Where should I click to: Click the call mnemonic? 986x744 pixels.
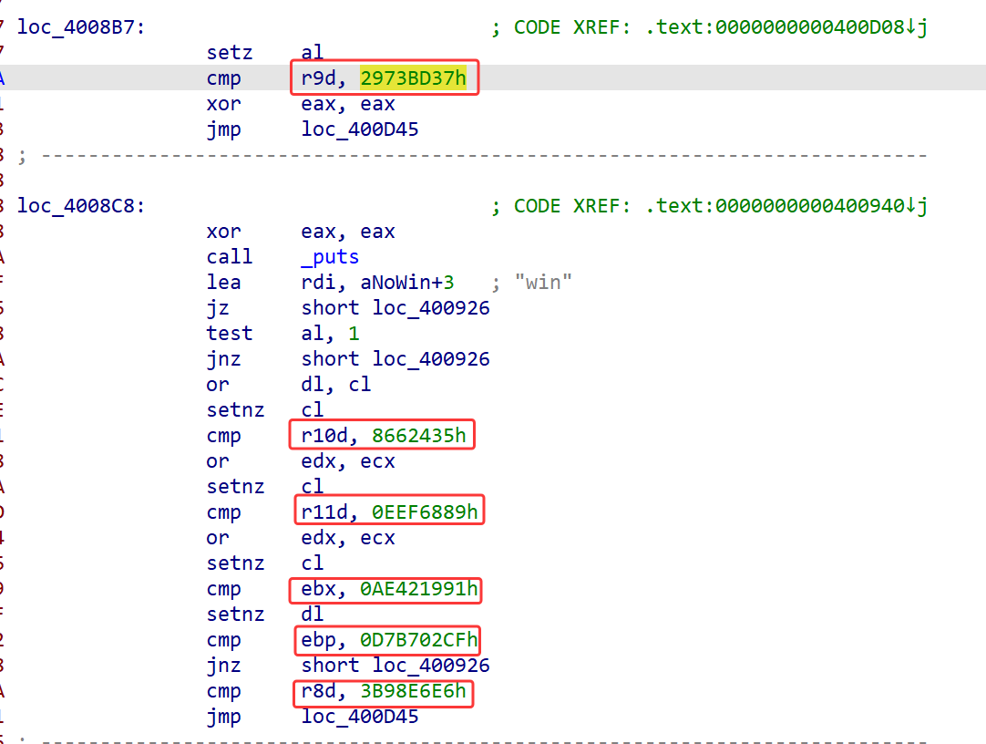(x=230, y=256)
